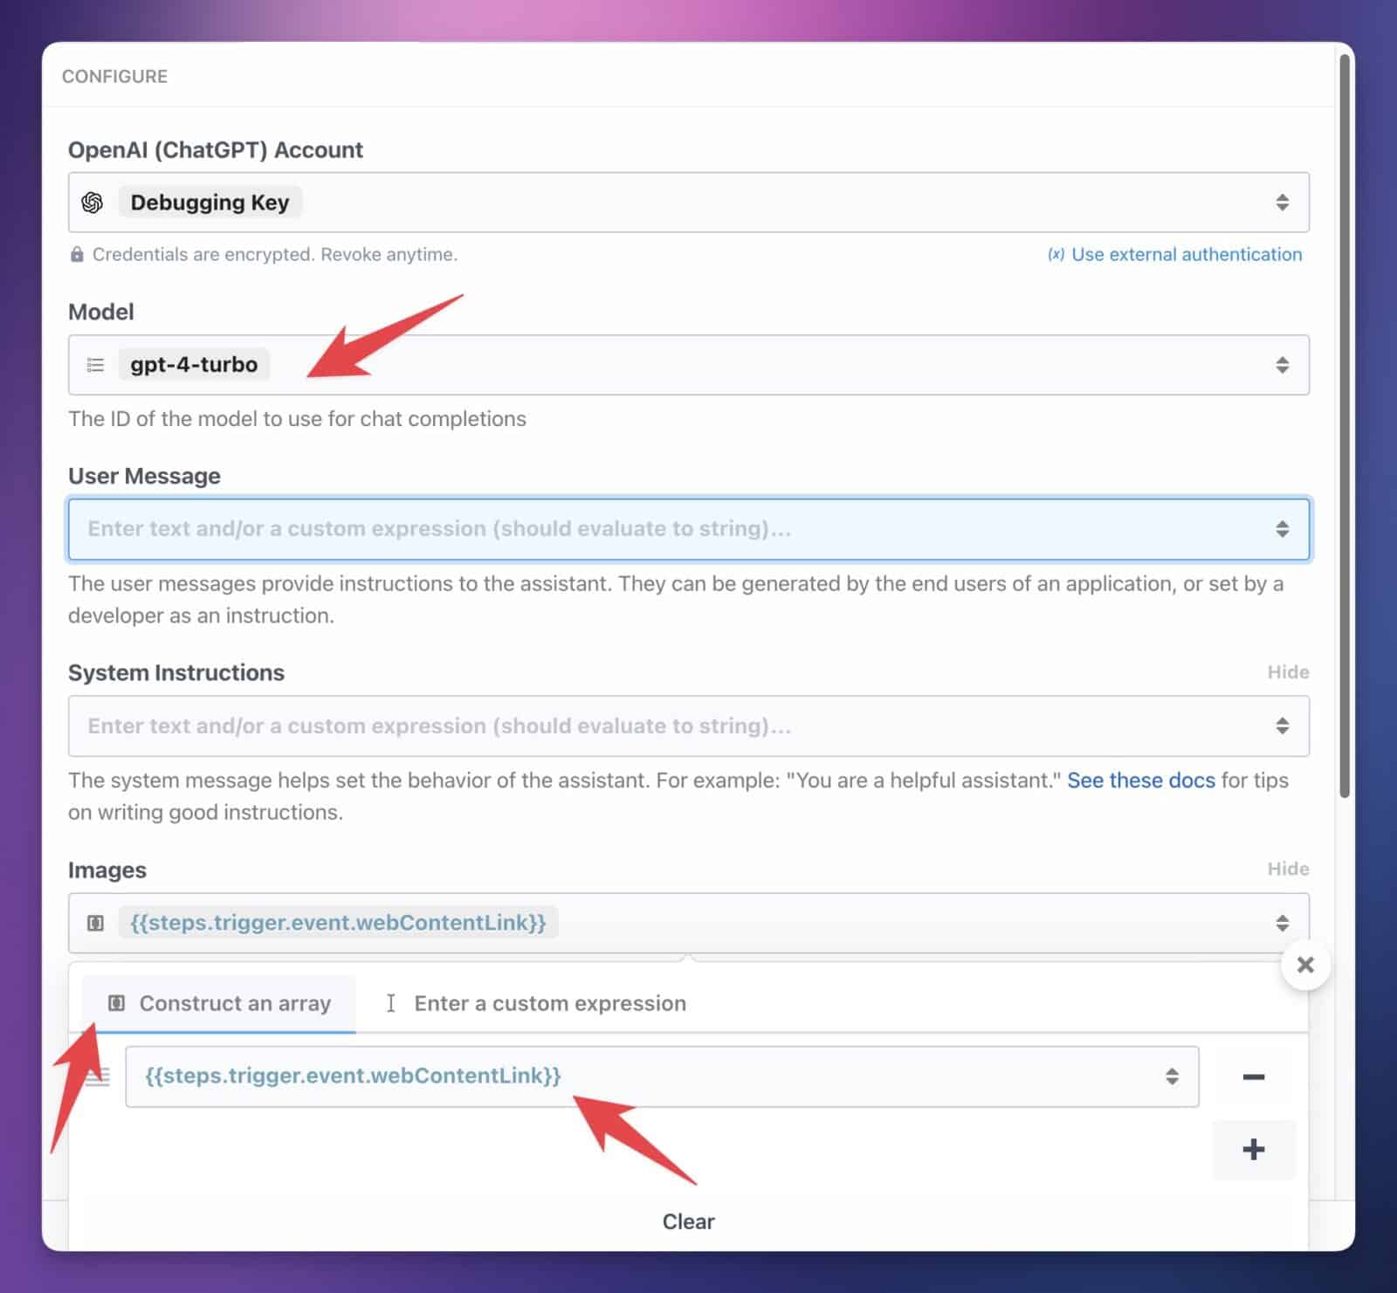Click the lock icon near credentials note
1397x1293 pixels.
point(77,255)
